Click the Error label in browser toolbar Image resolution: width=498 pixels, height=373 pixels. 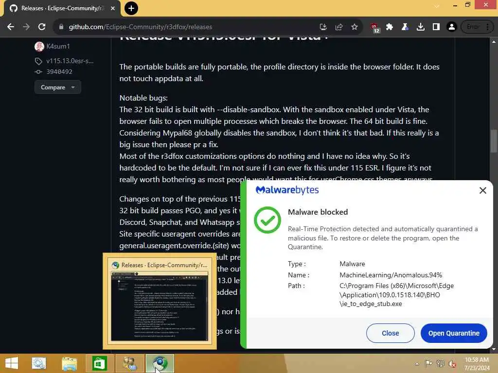[x=473, y=27]
